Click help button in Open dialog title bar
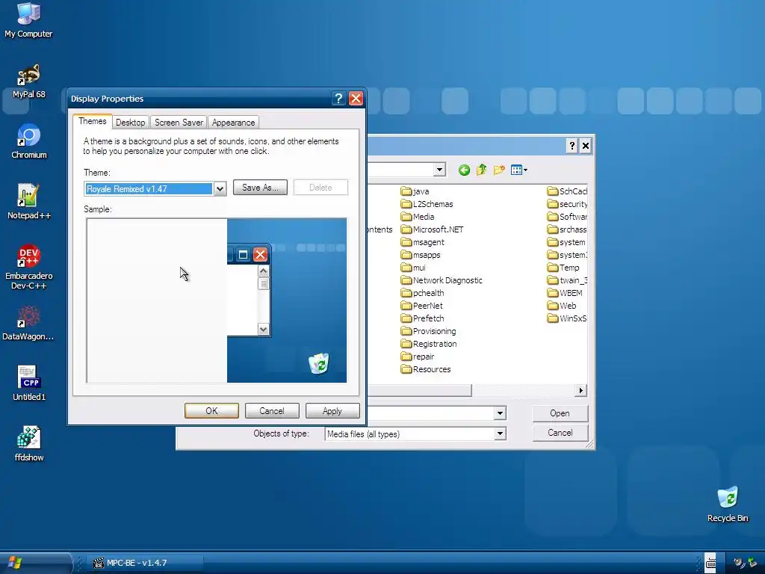Screen dimensions: 765x574 572,146
